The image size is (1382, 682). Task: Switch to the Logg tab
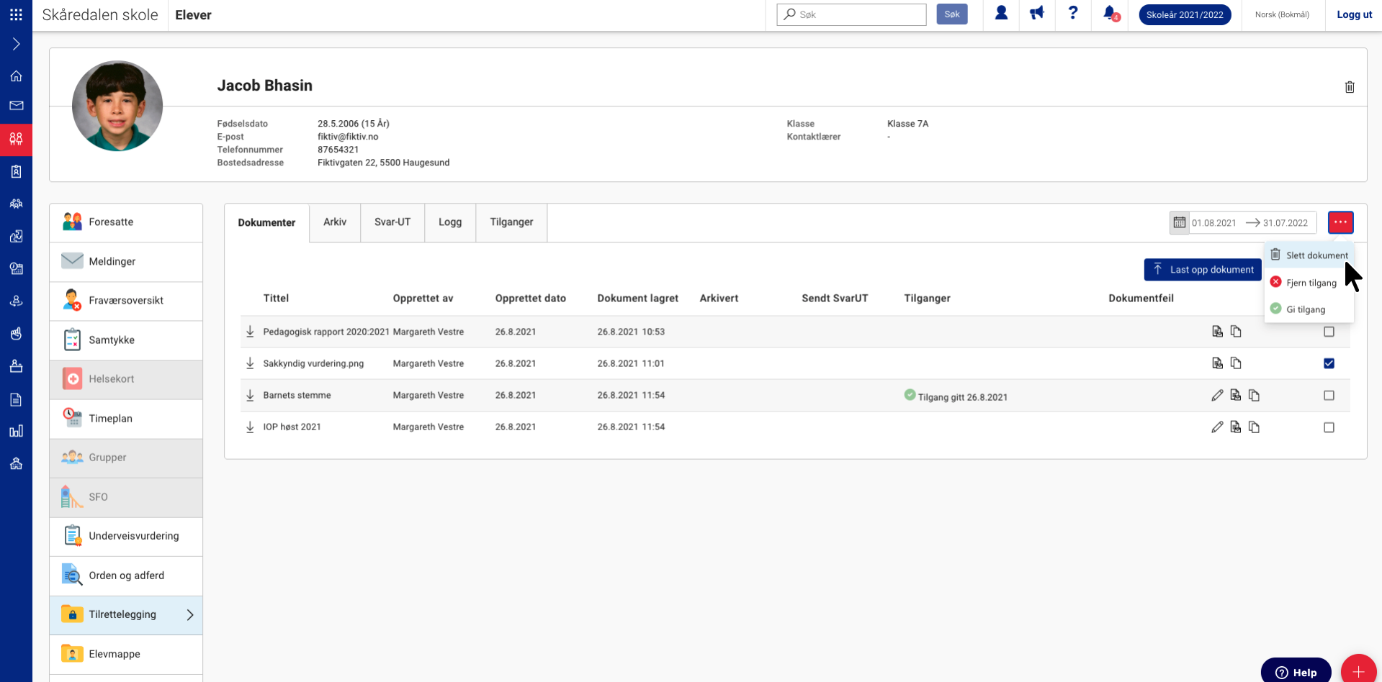click(450, 222)
